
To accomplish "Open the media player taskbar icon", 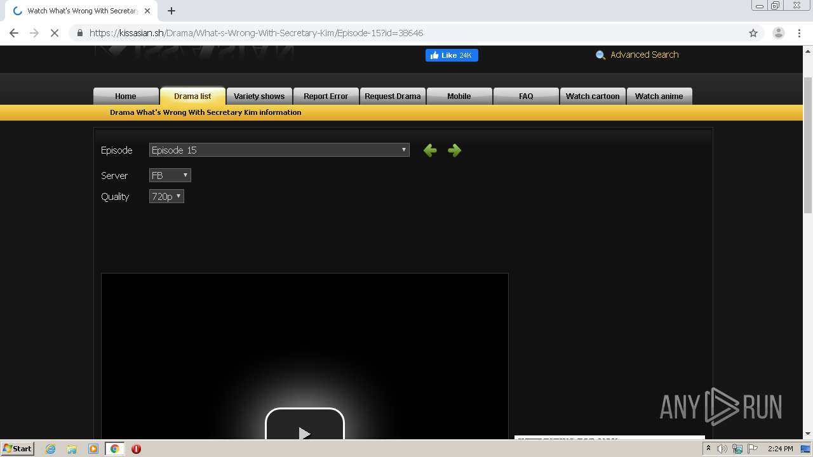I will coord(93,449).
